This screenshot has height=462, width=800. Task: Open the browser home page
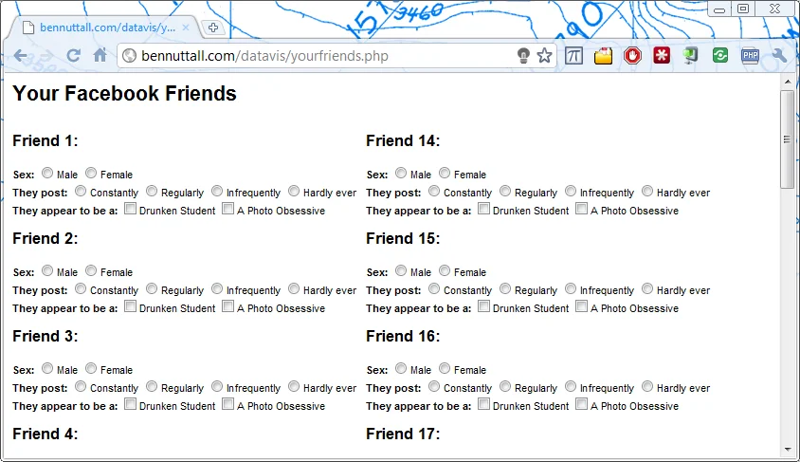[100, 55]
